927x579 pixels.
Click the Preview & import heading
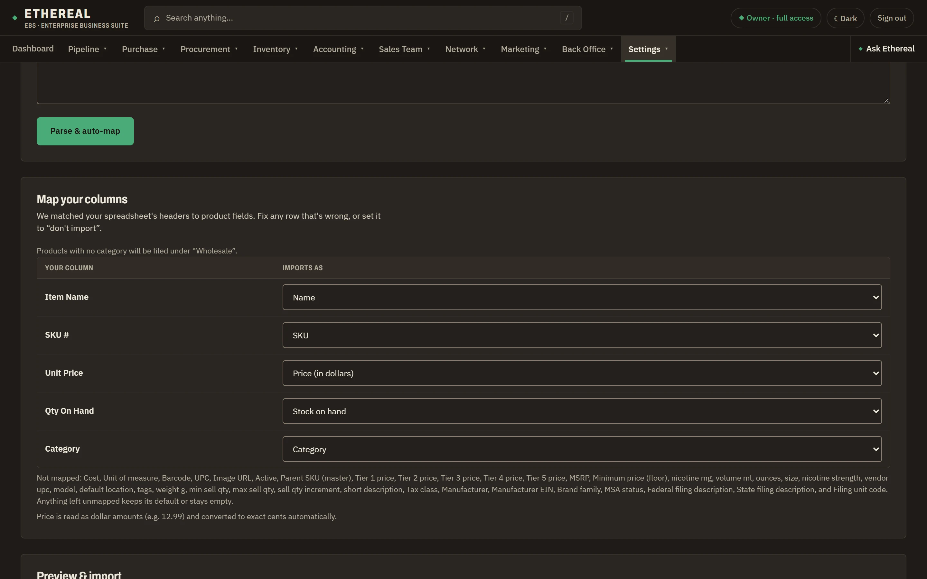coord(79,574)
